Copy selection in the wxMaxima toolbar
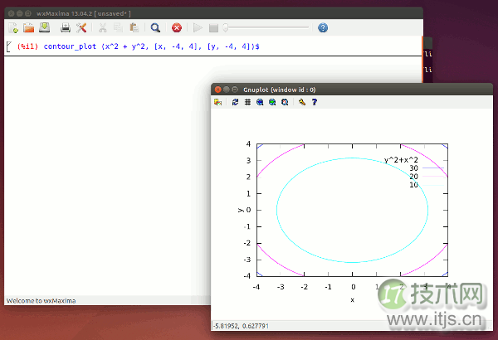498x340 pixels. (118, 28)
